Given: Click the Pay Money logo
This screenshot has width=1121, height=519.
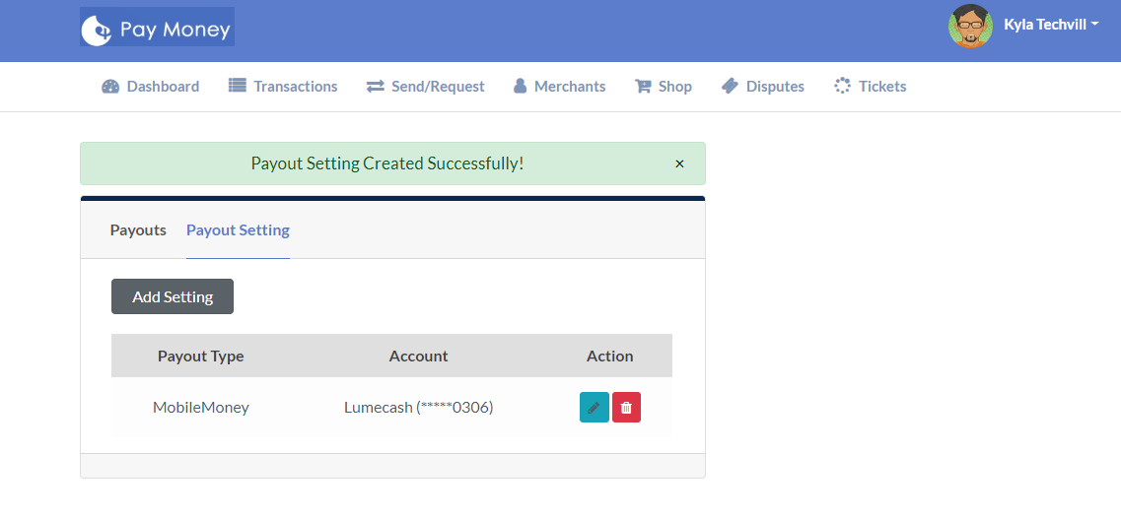Looking at the screenshot, I should (x=157, y=28).
